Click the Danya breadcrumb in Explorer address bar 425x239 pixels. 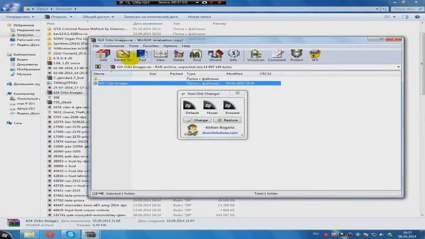pos(42,9)
